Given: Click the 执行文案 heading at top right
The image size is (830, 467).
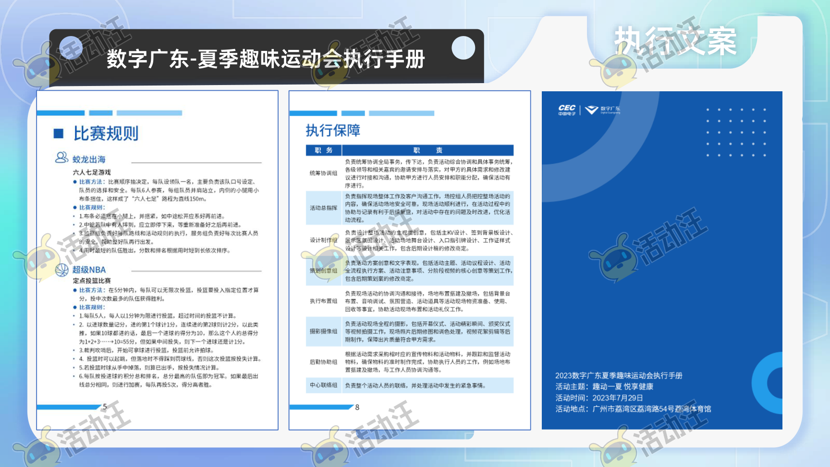Looking at the screenshot, I should click(x=675, y=42).
